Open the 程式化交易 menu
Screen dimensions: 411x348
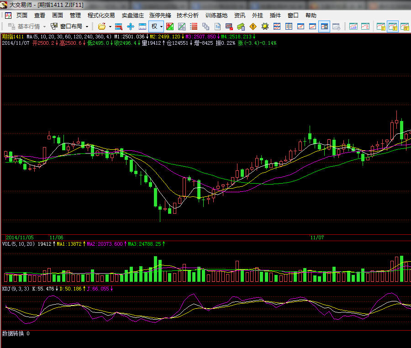(x=101, y=15)
